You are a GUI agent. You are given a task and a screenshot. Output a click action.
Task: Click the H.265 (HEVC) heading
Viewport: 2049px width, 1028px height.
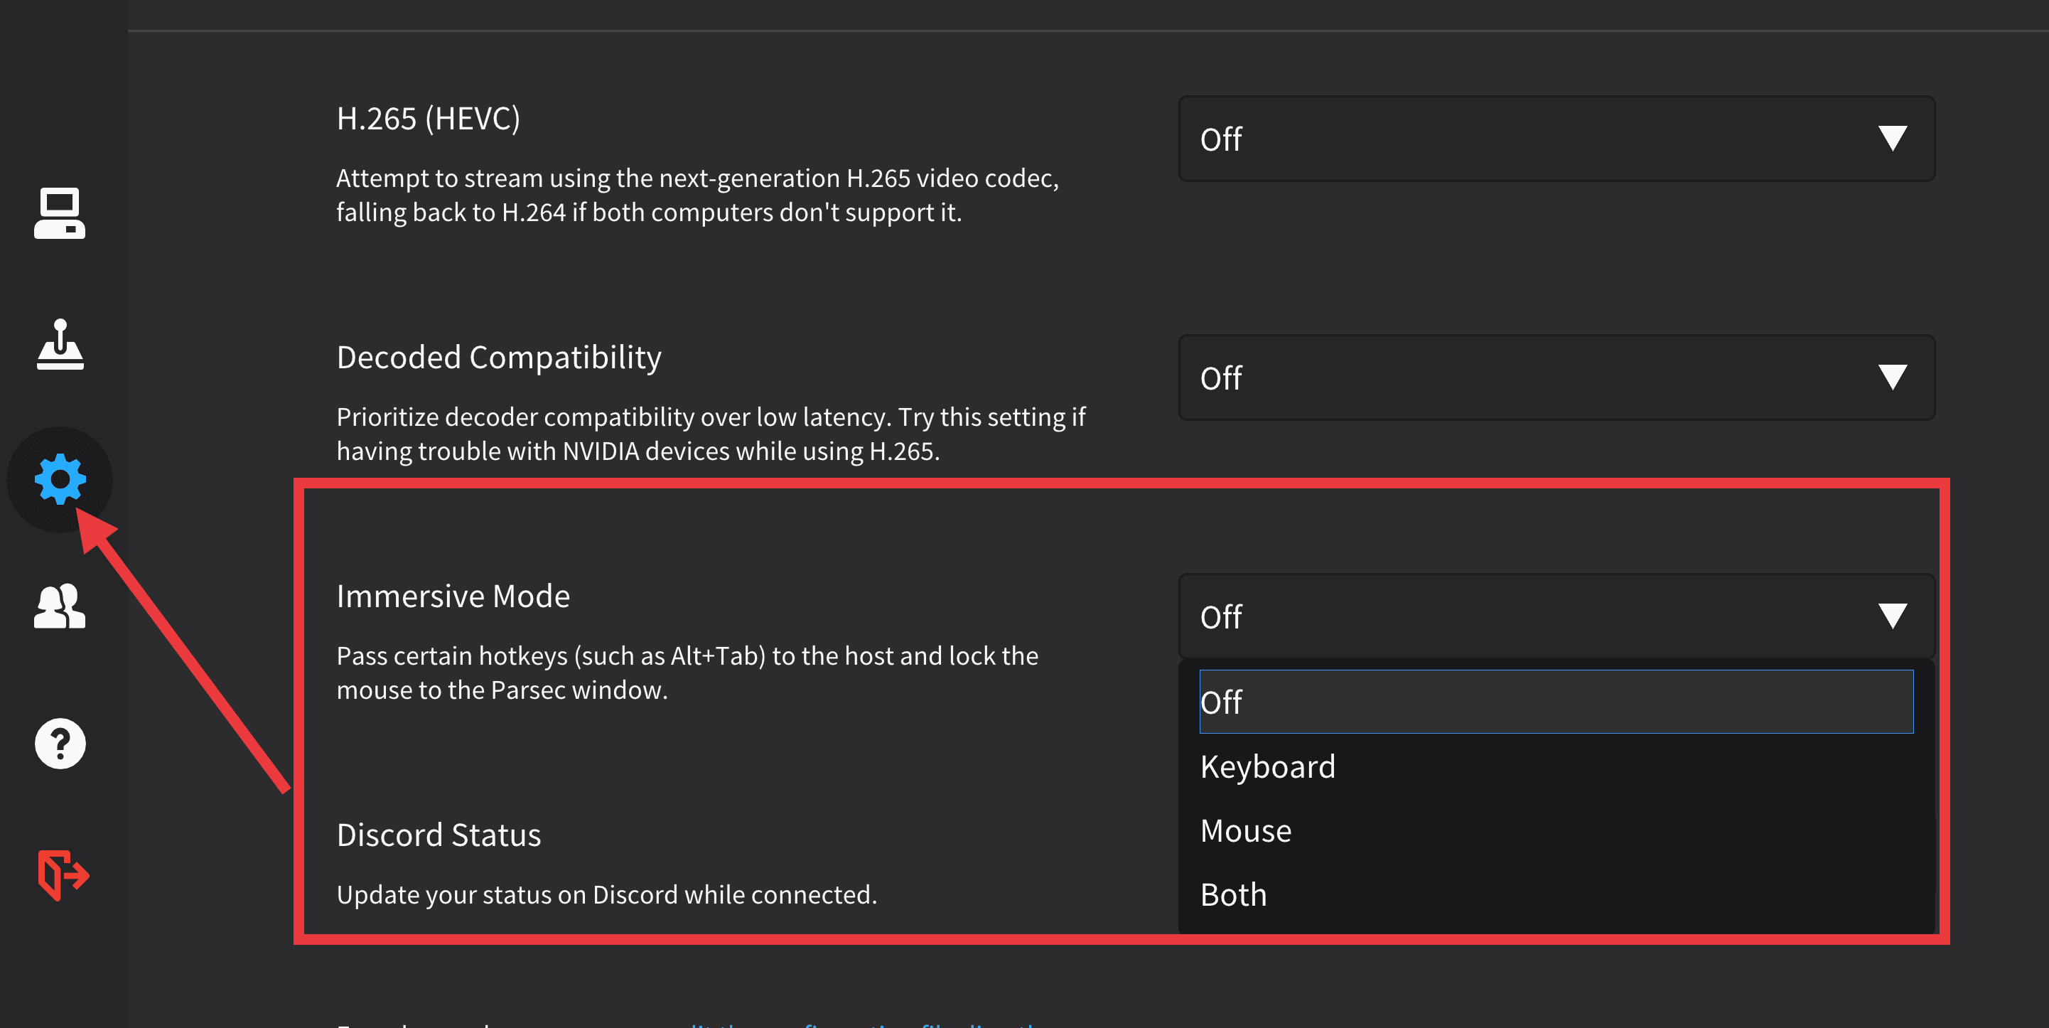point(428,119)
